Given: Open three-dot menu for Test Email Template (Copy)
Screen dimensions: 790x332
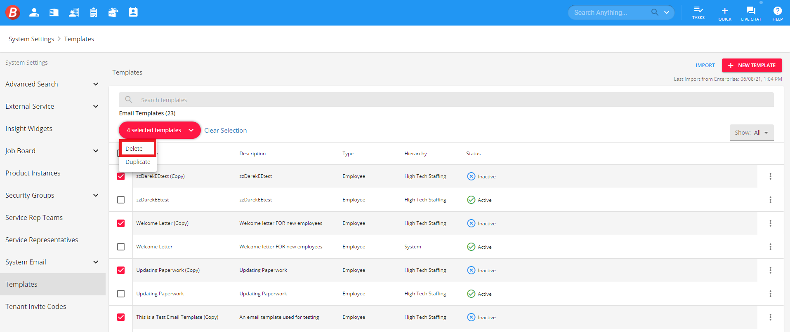Looking at the screenshot, I should [770, 317].
